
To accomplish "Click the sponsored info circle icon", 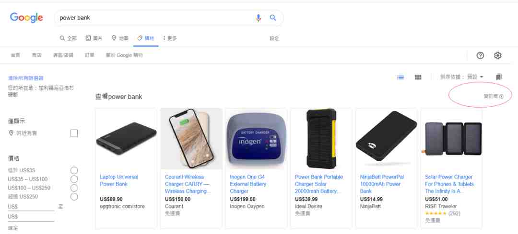I will tap(501, 97).
